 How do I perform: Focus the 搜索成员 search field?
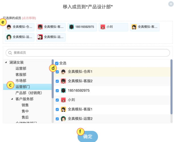coord(88,53)
